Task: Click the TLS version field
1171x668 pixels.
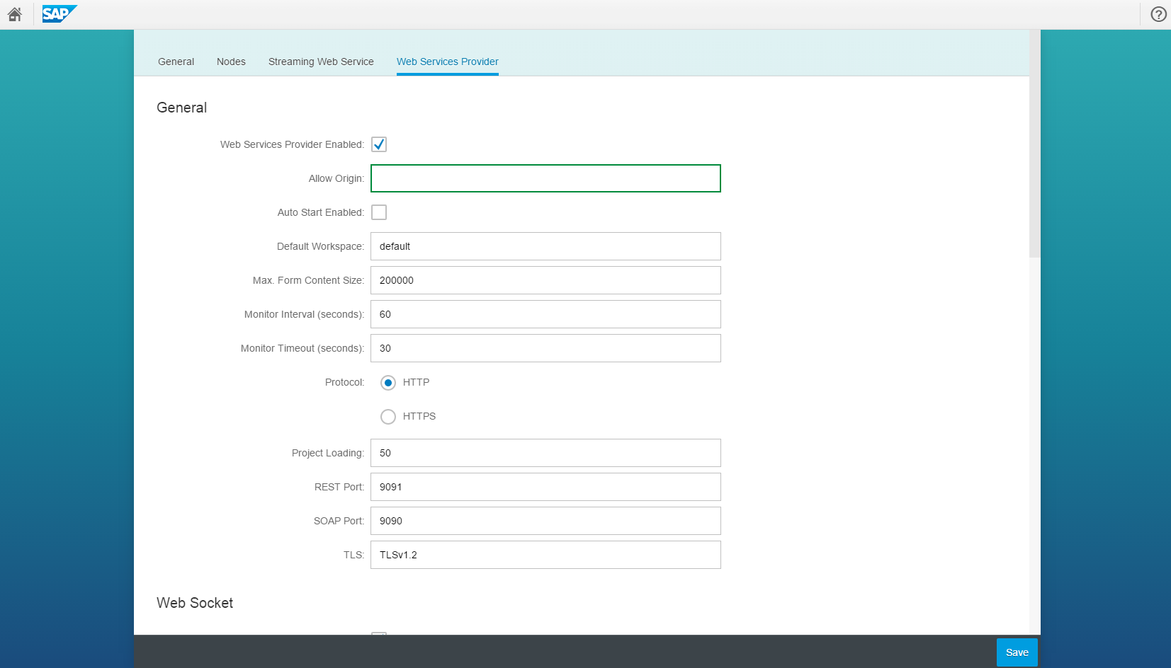Action: [x=545, y=555]
